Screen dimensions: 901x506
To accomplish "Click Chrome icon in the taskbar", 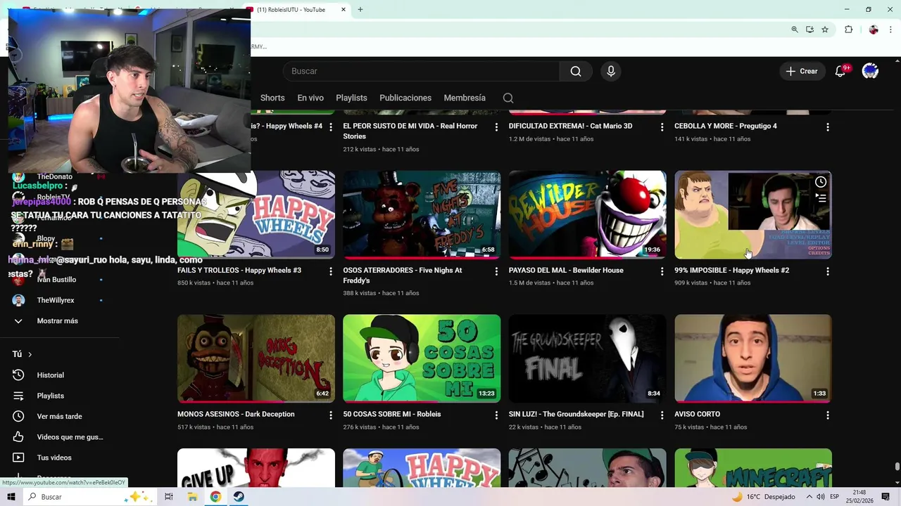I will pyautogui.click(x=215, y=497).
